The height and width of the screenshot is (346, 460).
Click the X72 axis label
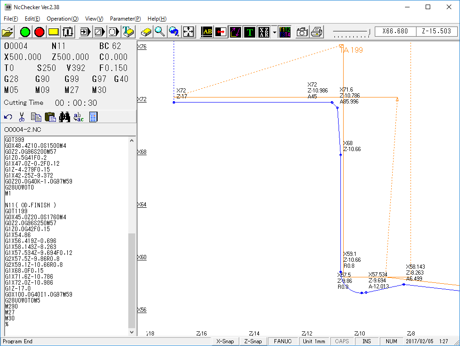(142, 99)
